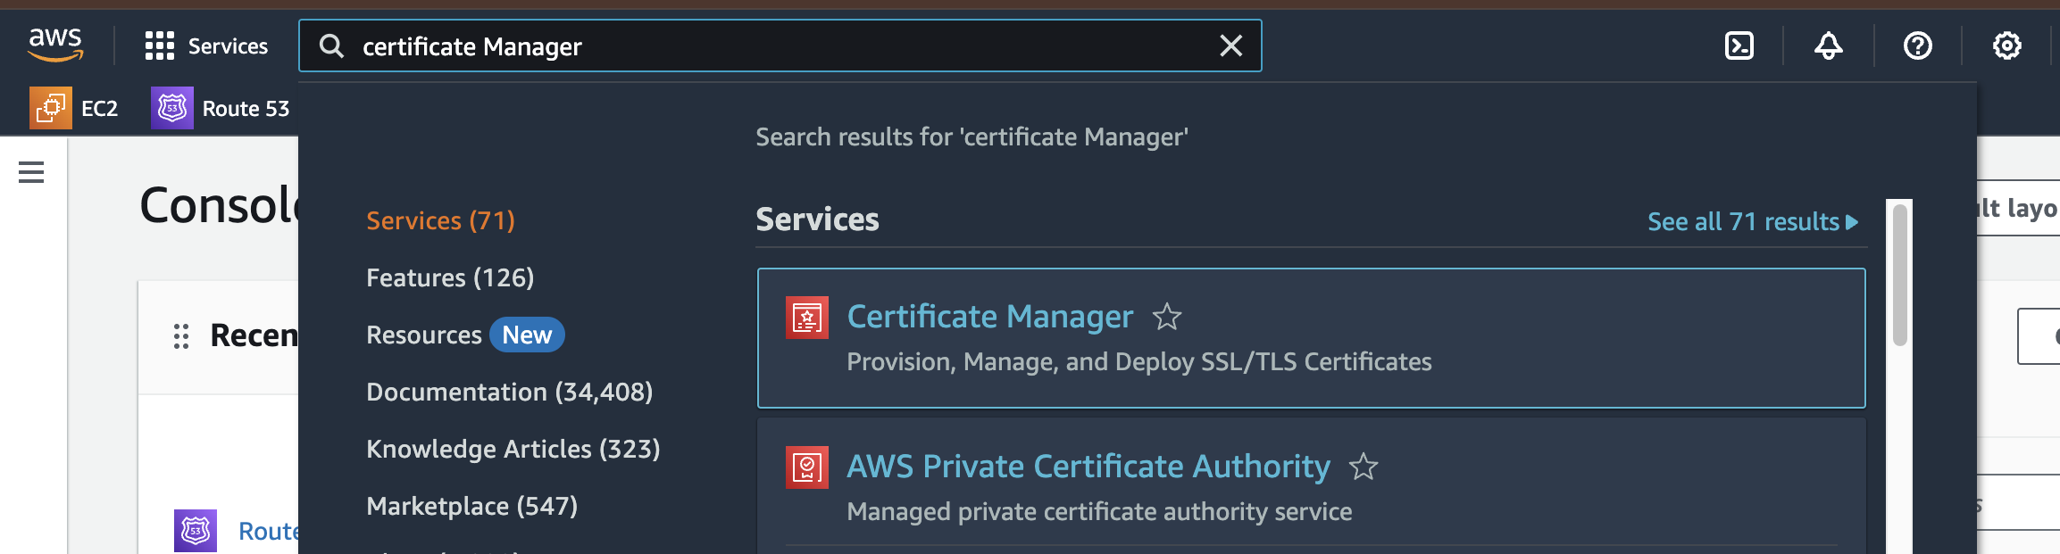2060x554 pixels.
Task: Clear the search box text
Action: (x=1230, y=45)
